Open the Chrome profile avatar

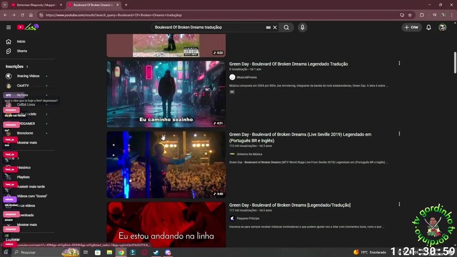coord(443,15)
